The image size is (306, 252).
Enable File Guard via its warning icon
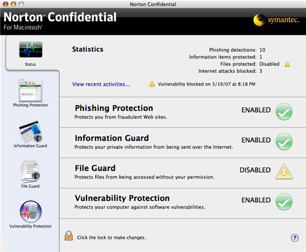[284, 172]
